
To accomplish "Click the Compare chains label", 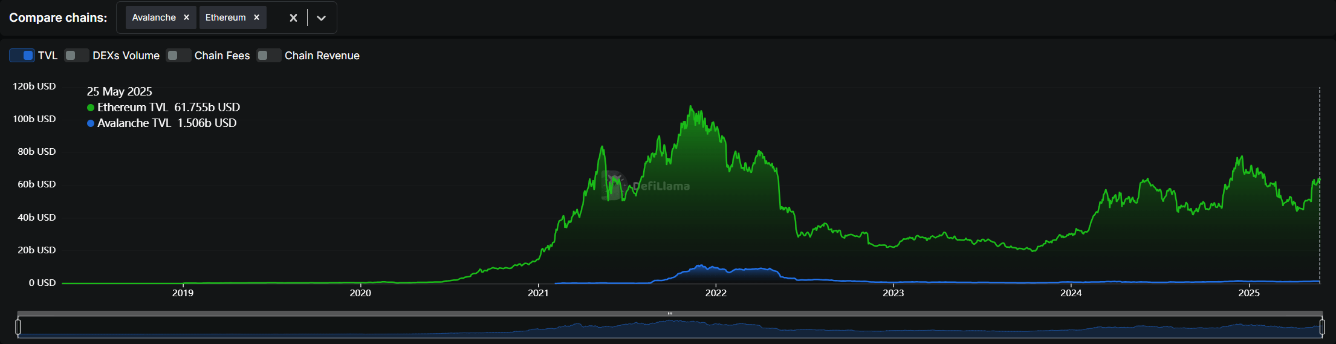I will [58, 18].
